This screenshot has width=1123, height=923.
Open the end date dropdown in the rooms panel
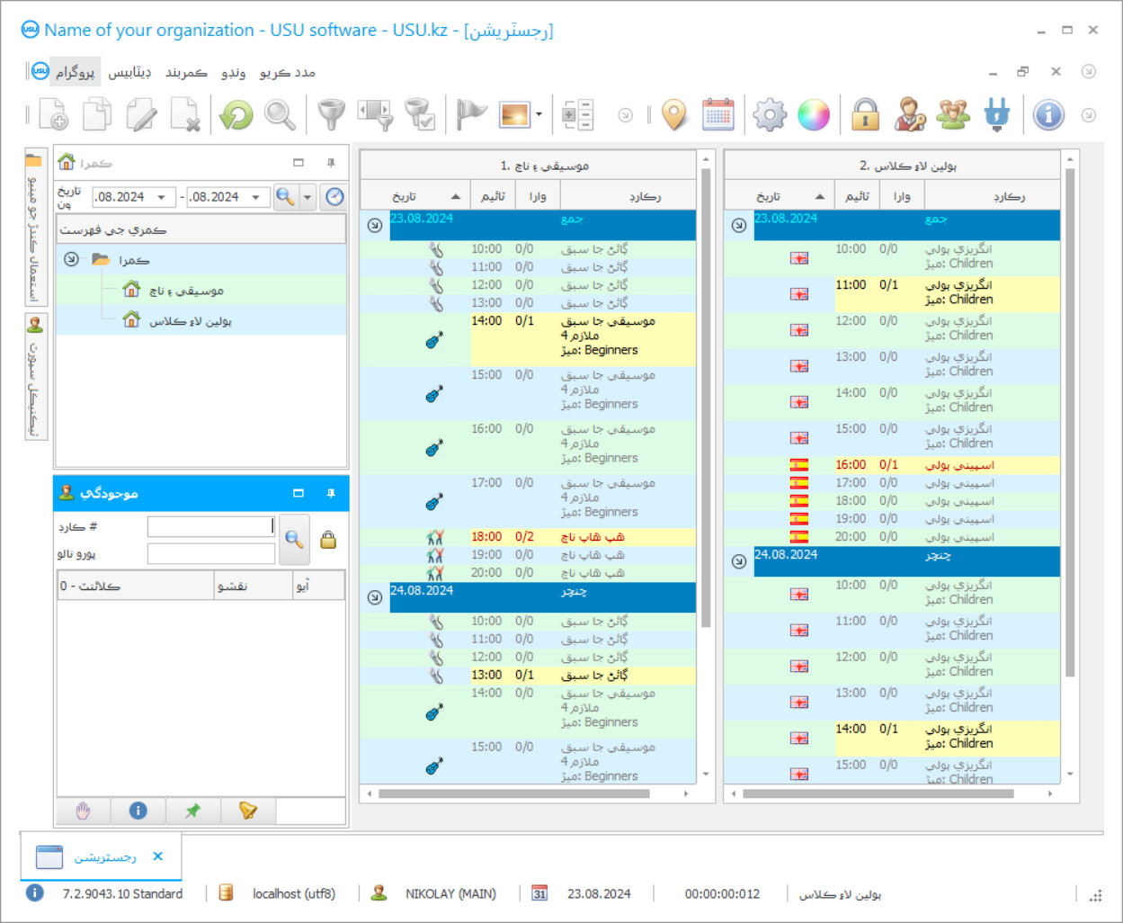(255, 197)
